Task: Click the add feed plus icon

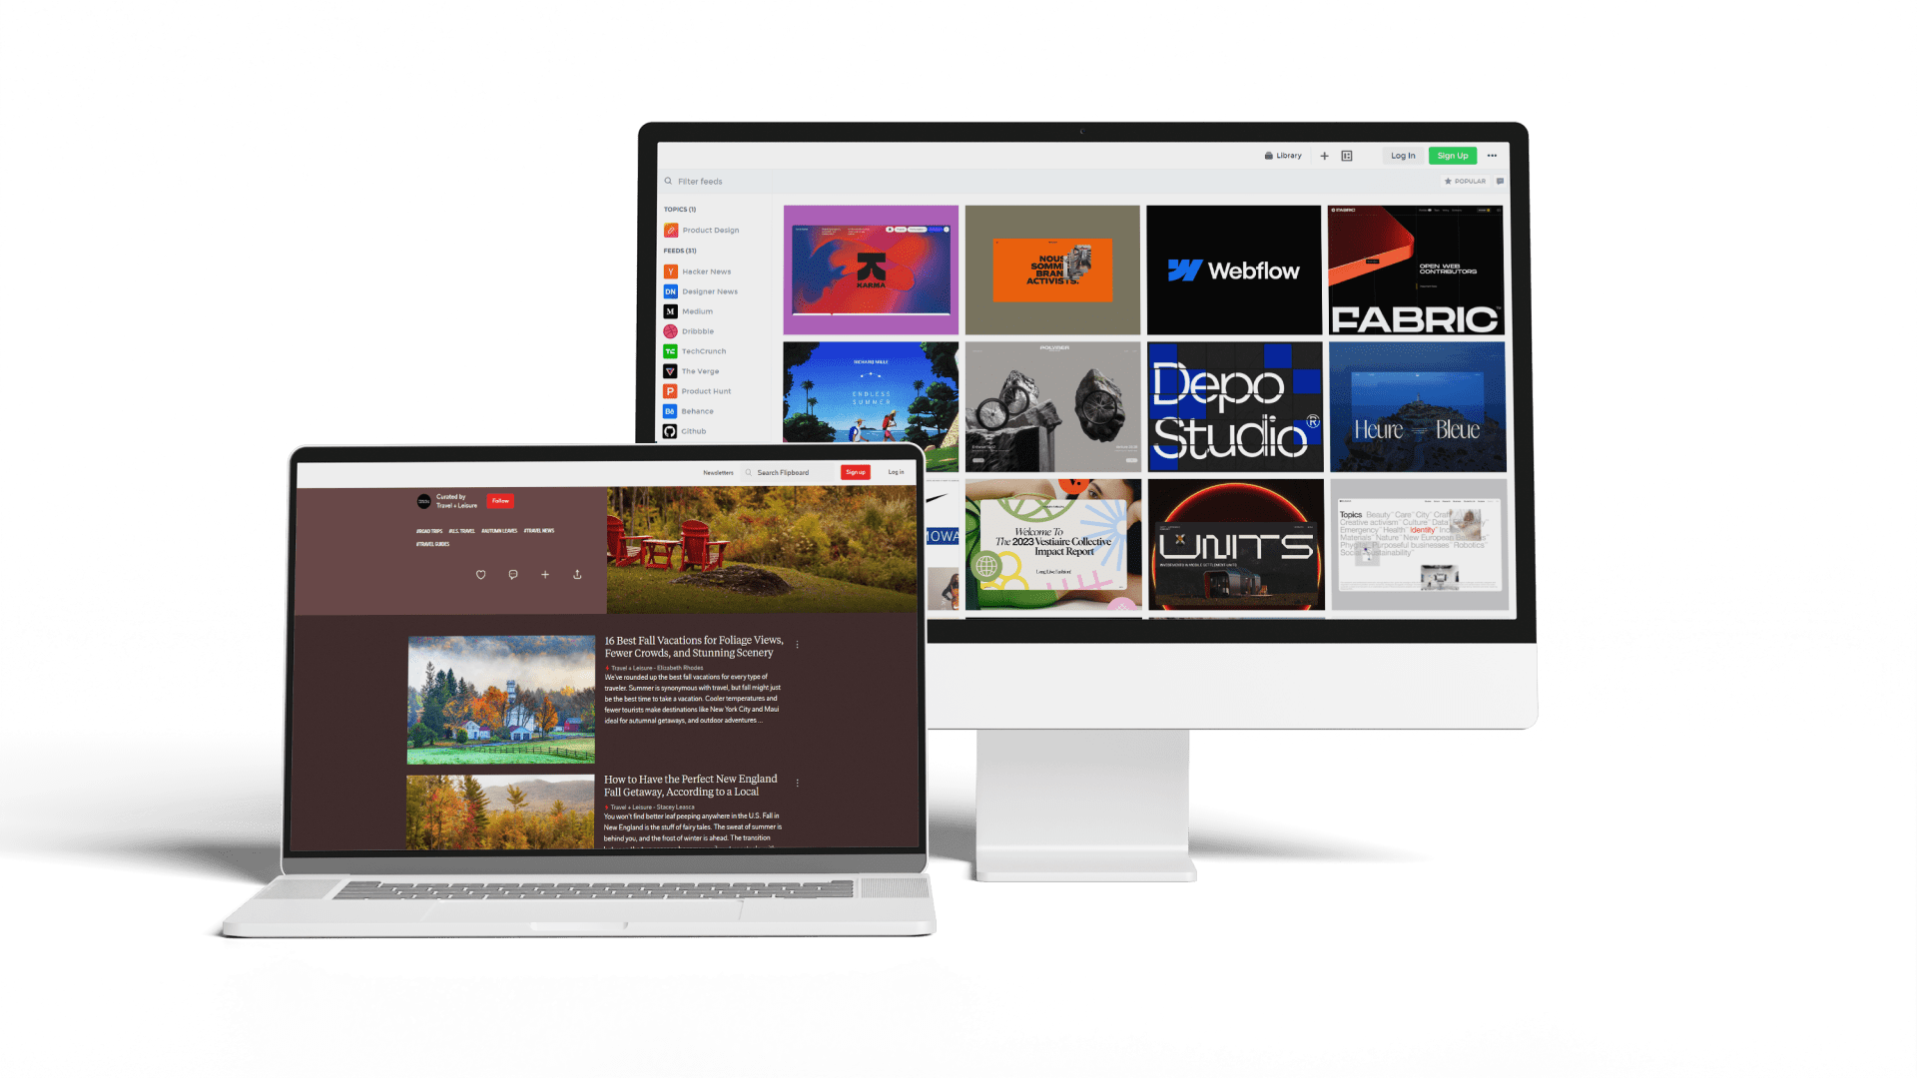Action: coord(1323,154)
